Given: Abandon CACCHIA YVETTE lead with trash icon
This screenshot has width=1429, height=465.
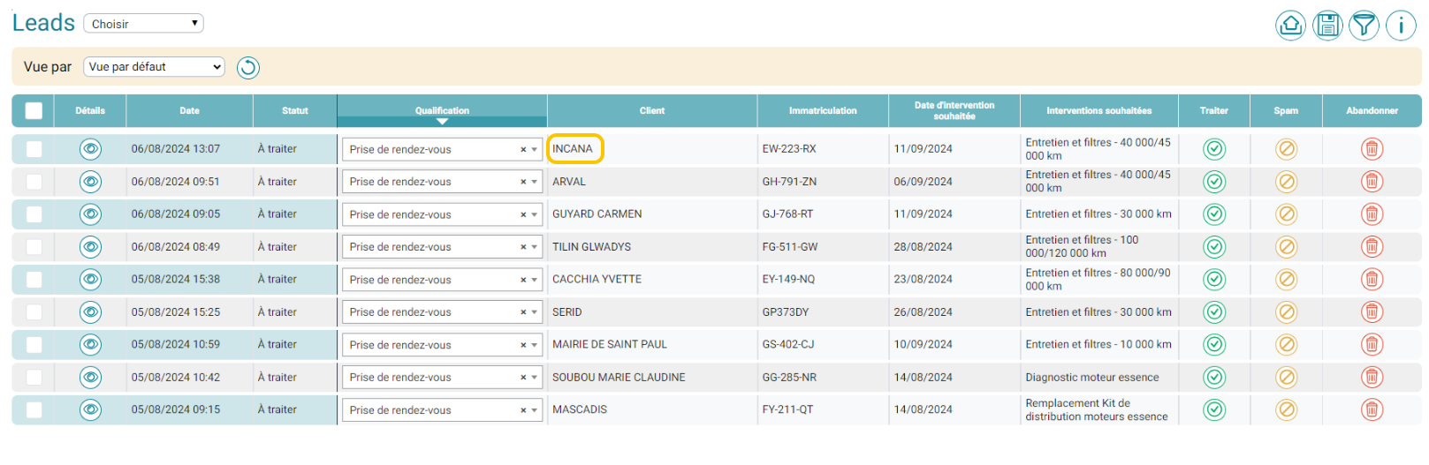Looking at the screenshot, I should pos(1372,280).
